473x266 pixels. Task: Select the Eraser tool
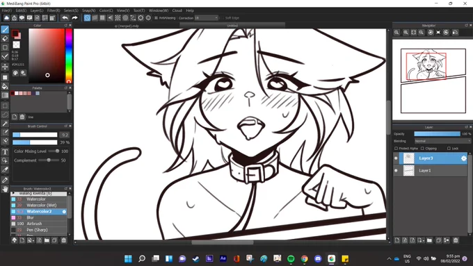pos(5,39)
